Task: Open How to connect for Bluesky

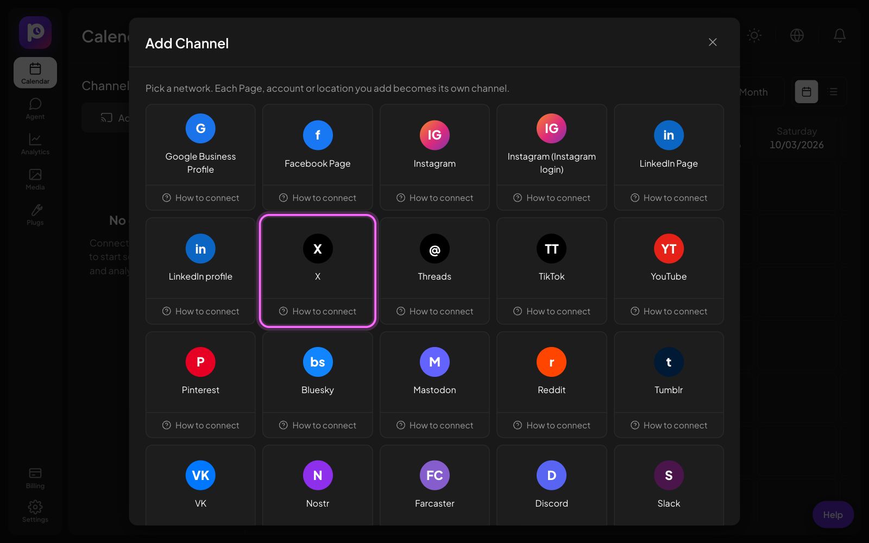Action: coord(318,425)
